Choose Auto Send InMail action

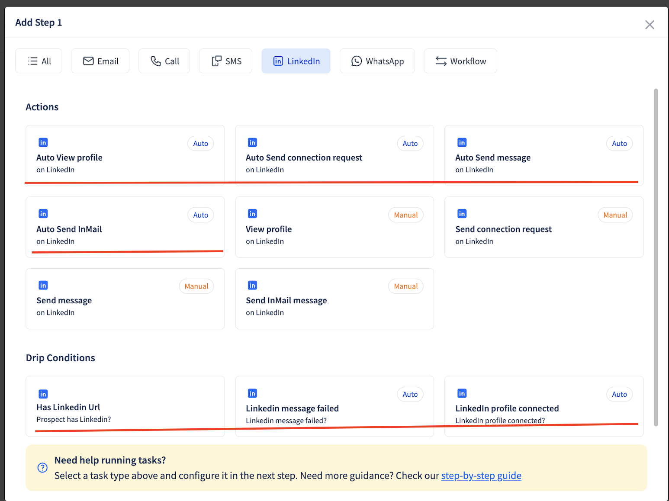[125, 227]
